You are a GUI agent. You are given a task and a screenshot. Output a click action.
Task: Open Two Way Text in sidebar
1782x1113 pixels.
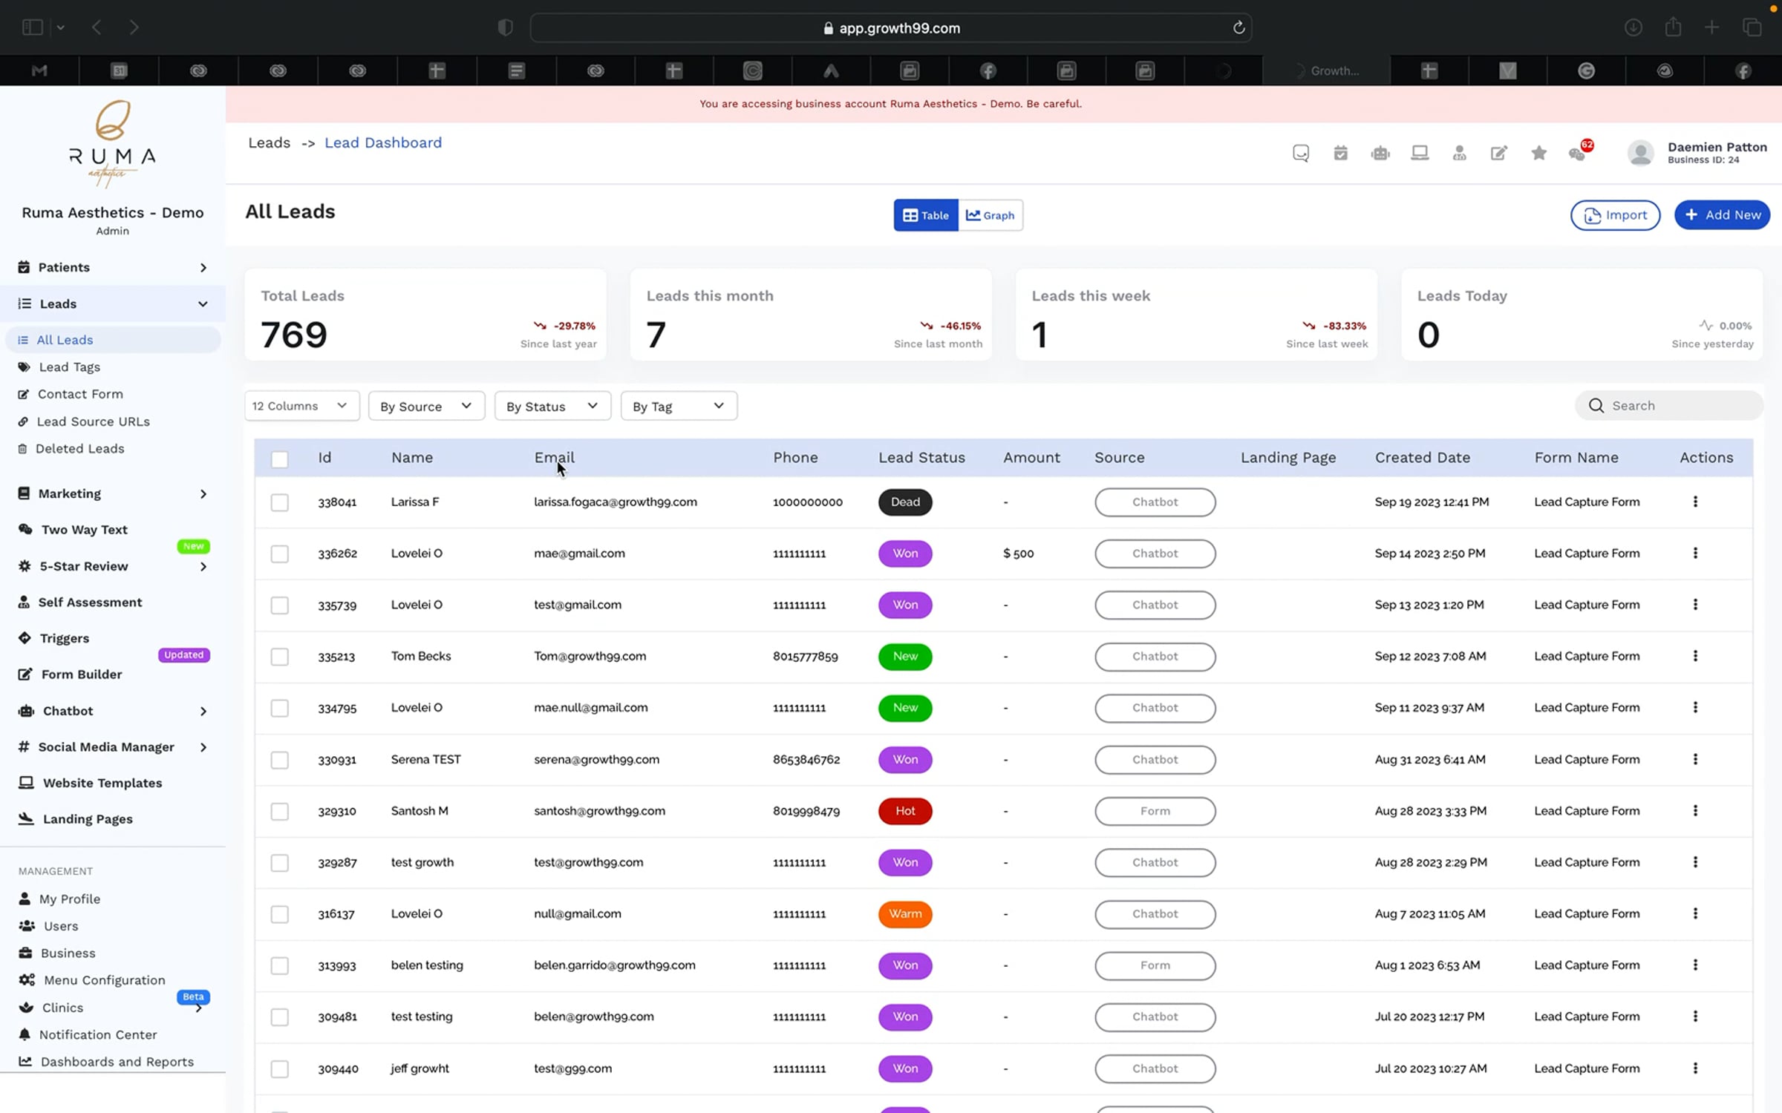(84, 530)
